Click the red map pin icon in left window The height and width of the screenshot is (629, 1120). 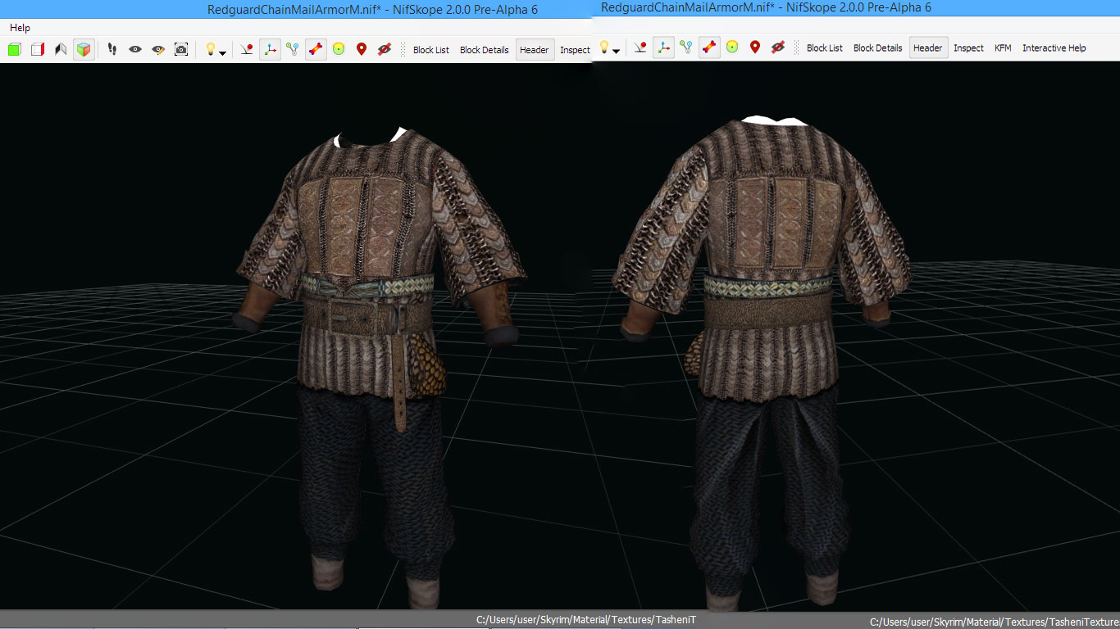pyautogui.click(x=361, y=49)
